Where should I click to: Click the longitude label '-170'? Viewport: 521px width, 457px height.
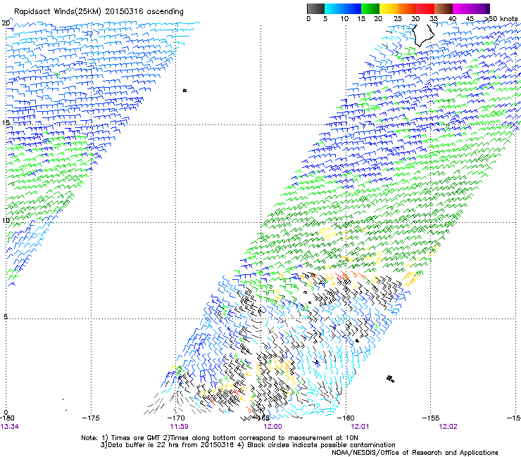(176, 418)
